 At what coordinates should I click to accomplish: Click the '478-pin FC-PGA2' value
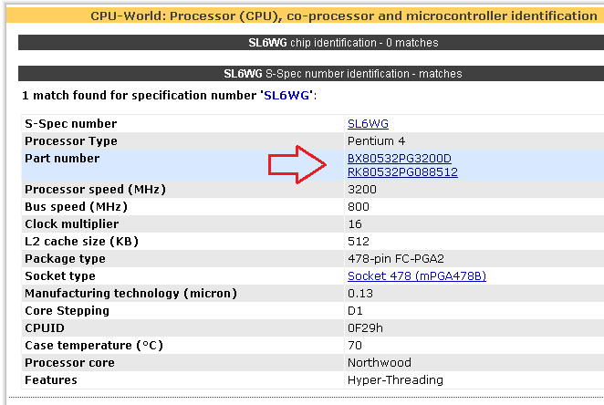[396, 258]
